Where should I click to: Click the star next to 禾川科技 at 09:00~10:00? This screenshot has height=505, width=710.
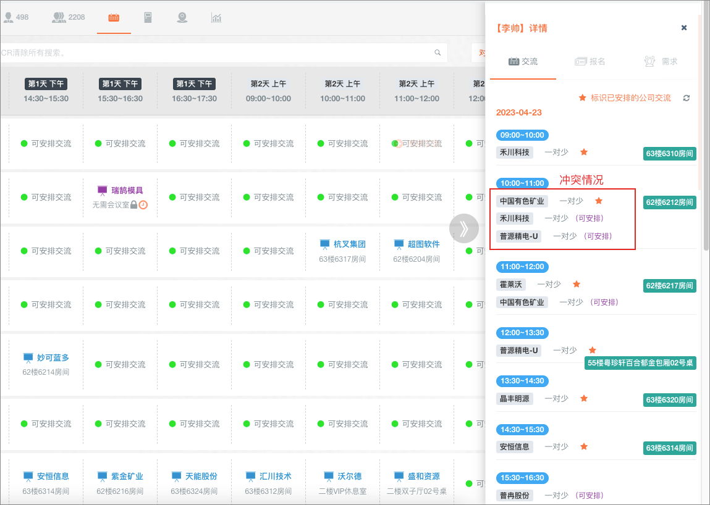[x=584, y=152]
